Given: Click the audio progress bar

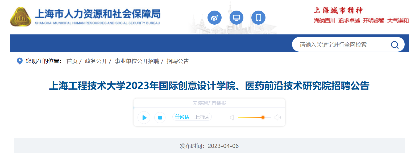Looking at the screenshot, I should coord(209,108).
